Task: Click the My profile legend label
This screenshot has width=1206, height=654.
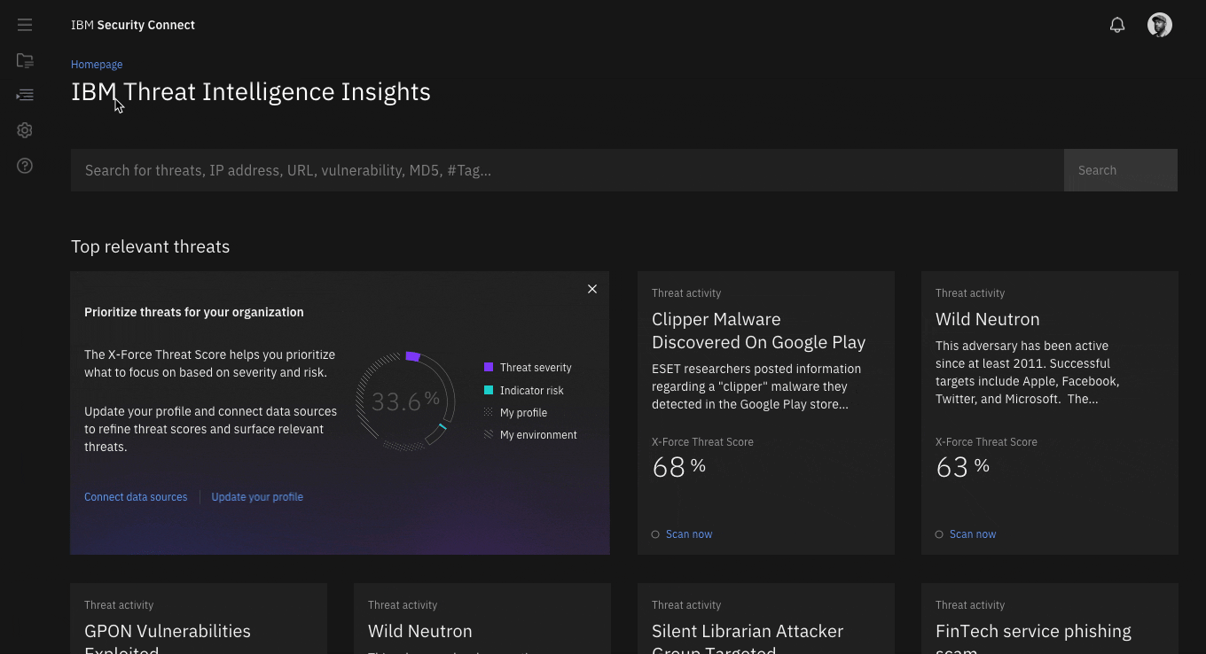Action: click(523, 413)
